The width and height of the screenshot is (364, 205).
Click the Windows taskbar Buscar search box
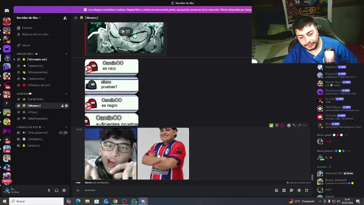coord(36,201)
